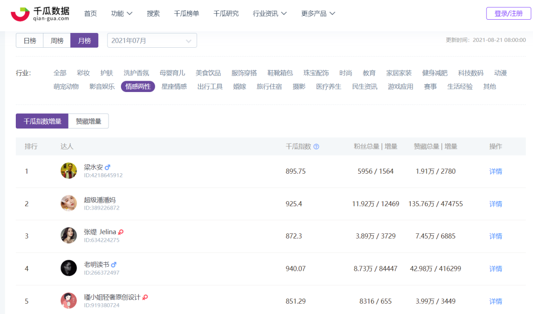Switch ranking to 日榜
Screen dimensions: 533x314
point(30,40)
